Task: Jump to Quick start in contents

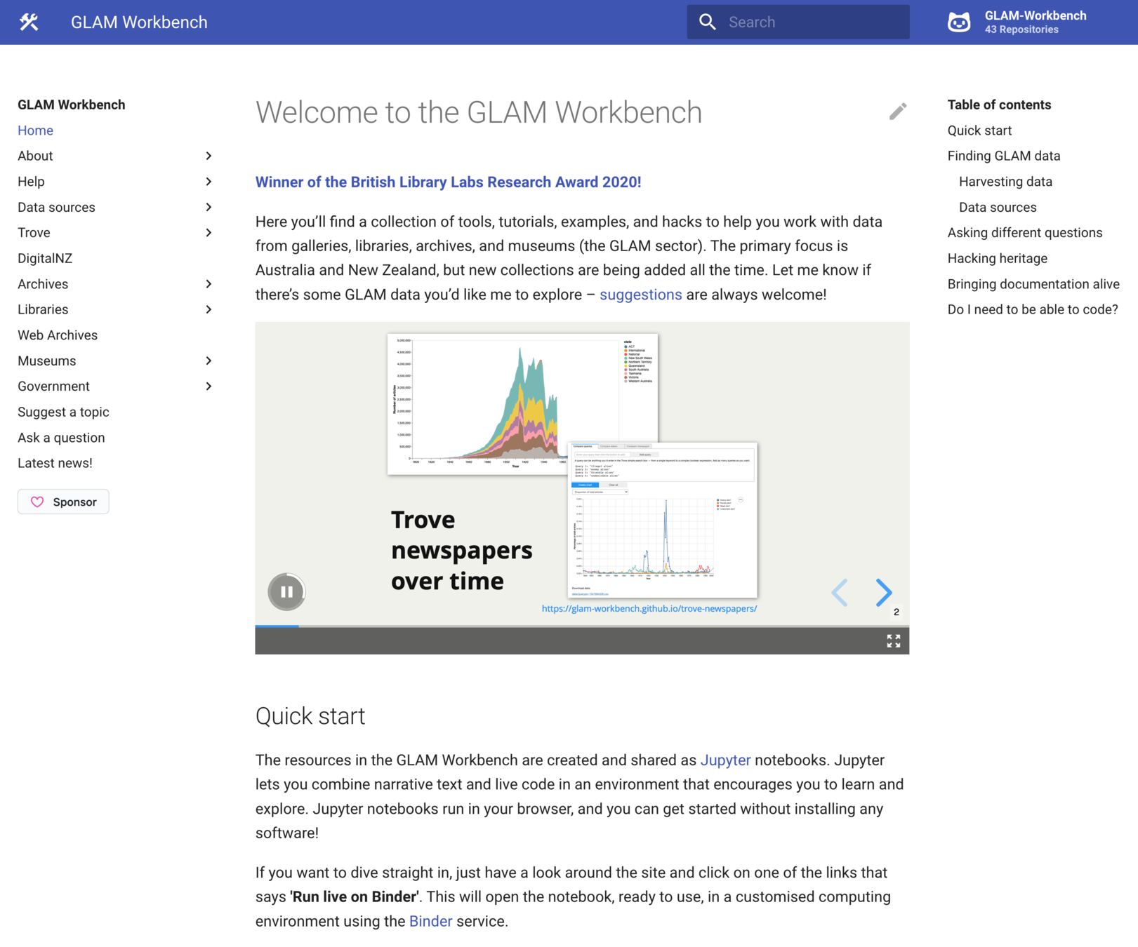Action: coord(979,130)
